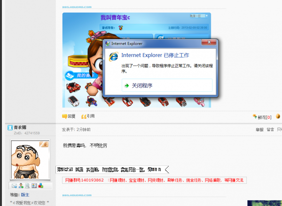This screenshot has height=206, width=282.
Task: Click the red truck car thumbnail
Action: point(73,87)
